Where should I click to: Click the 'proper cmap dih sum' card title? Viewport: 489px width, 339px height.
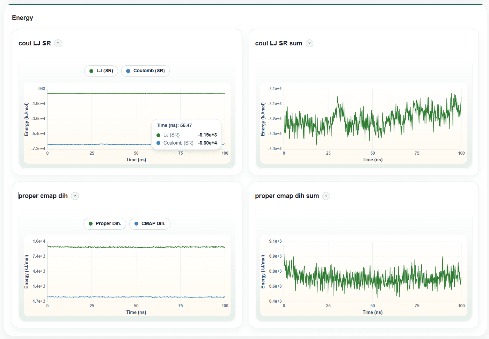tap(287, 196)
